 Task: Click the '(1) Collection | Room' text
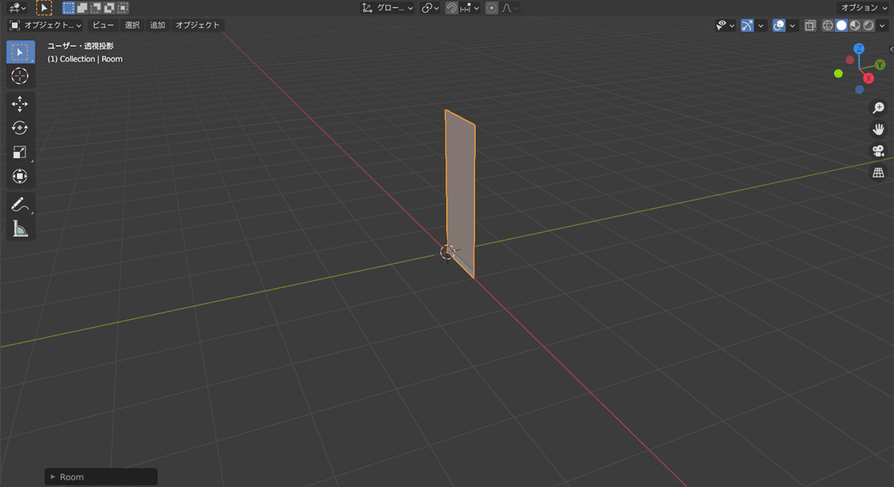(x=85, y=59)
